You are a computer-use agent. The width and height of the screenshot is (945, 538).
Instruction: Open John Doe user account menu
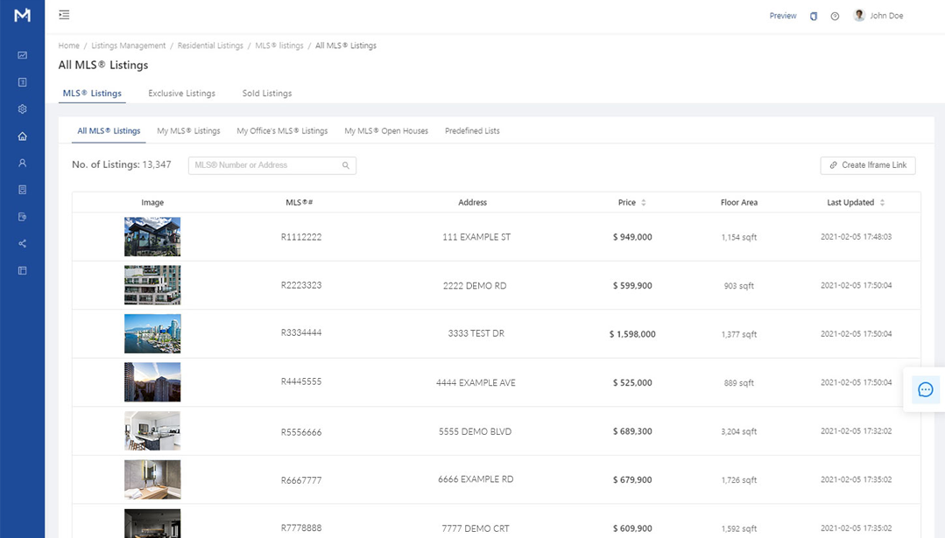click(x=878, y=16)
